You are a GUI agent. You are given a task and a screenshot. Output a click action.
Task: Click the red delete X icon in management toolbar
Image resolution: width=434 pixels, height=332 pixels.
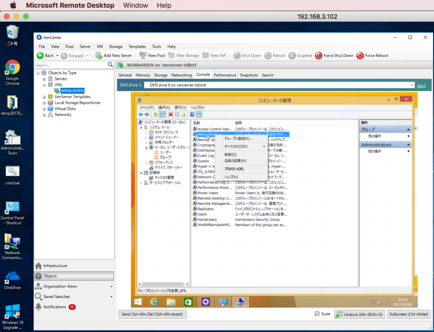point(170,115)
